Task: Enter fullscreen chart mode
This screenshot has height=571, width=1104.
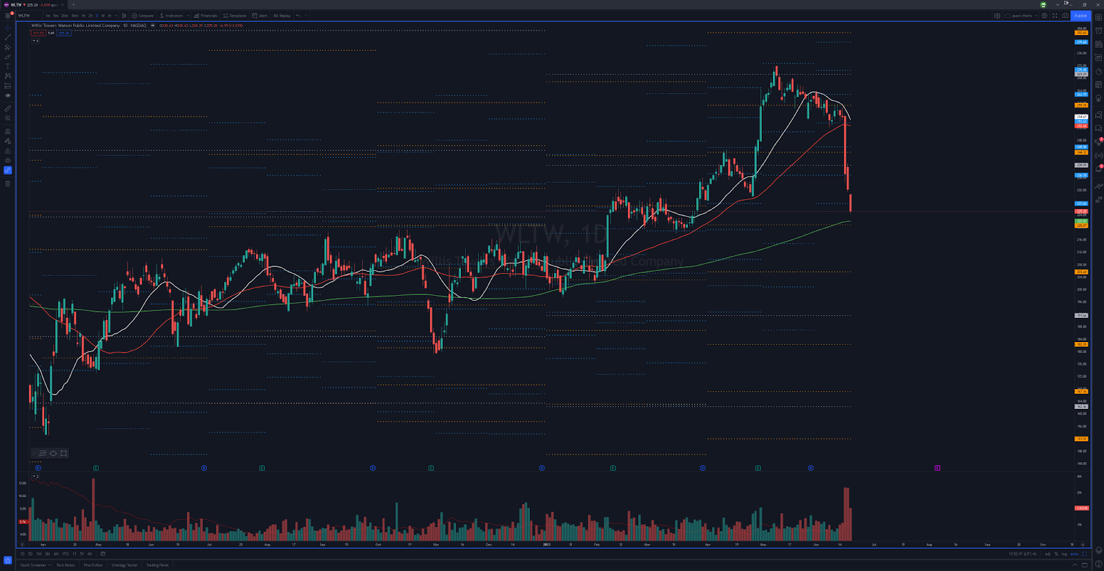Action: [x=1054, y=15]
